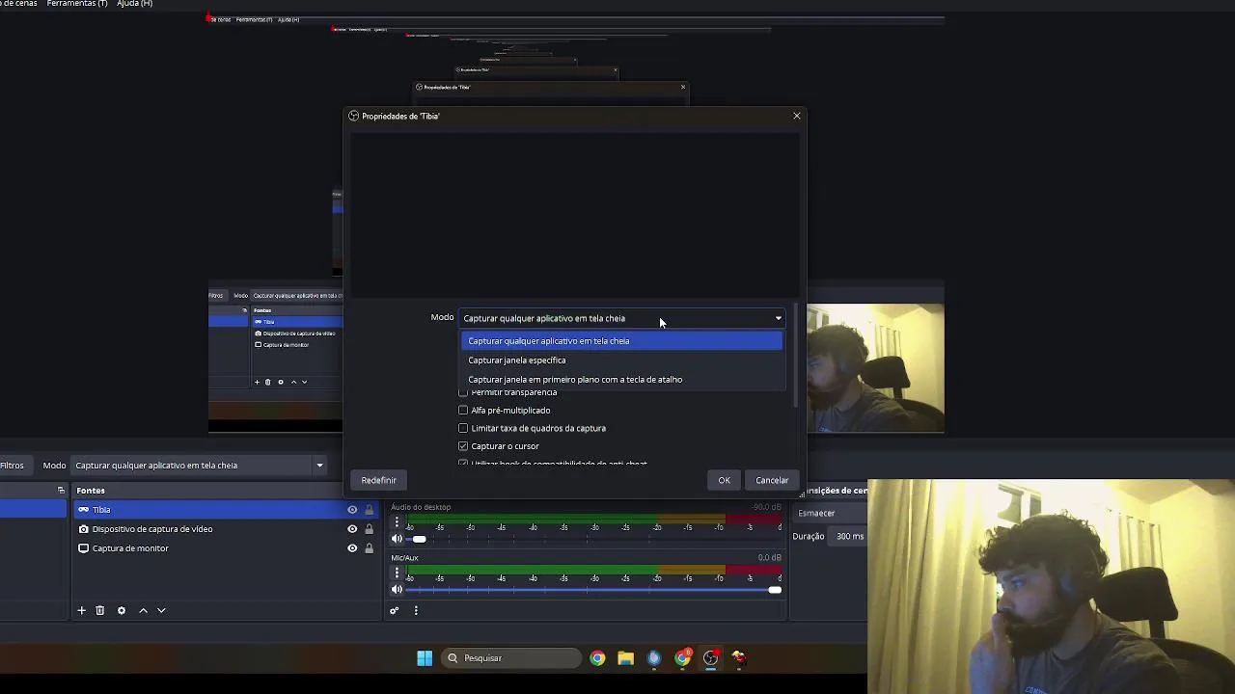Click the camera icon of Dispositivo de captura de vídeo
The image size is (1235, 694).
(x=84, y=529)
